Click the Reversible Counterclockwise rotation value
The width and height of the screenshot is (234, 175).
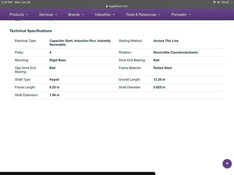tap(175, 52)
